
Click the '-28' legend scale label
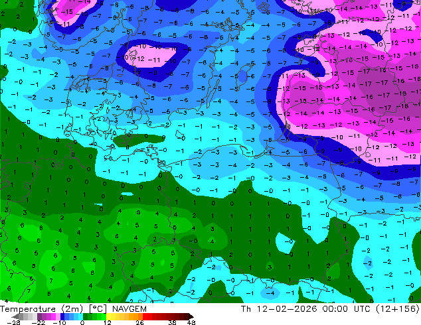13,322
